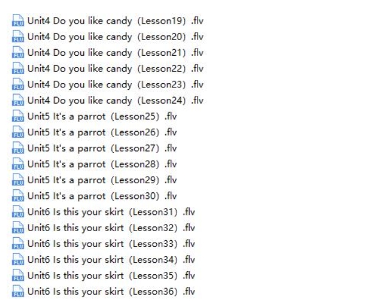Screen dimensions: 366x307
Task: Click the FLV icon for Lesson36
Action: pos(16,290)
